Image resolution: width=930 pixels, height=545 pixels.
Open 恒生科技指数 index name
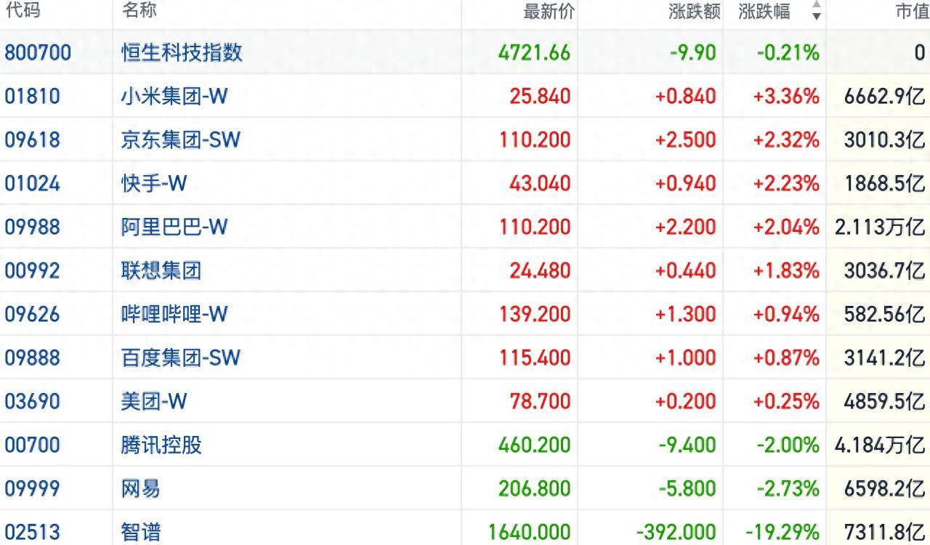point(182,52)
